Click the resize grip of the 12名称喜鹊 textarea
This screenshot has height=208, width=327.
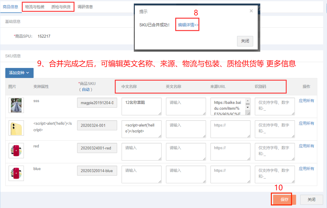click(x=160, y=114)
